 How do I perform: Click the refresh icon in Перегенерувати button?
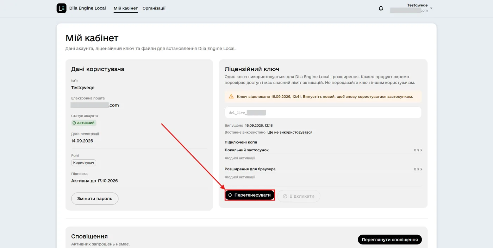click(x=230, y=195)
